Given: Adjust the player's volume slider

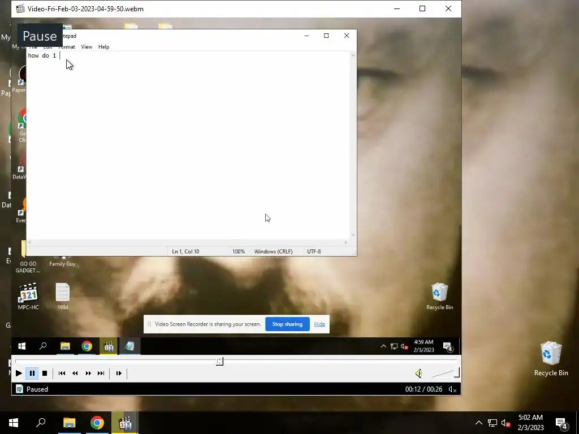Looking at the screenshot, I should [446, 373].
